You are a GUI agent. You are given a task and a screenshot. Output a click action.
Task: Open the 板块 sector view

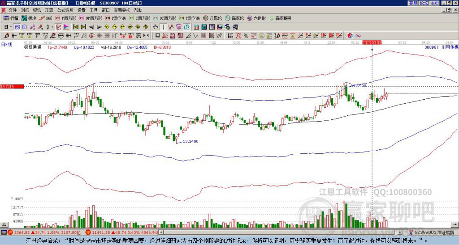(x=29, y=18)
